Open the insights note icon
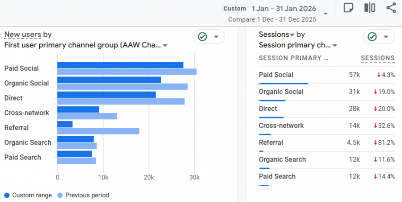 (x=349, y=8)
